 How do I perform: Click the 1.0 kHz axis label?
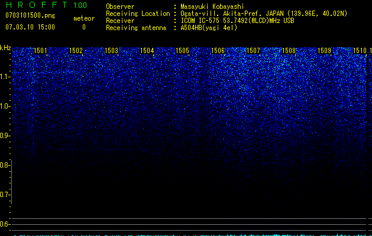pyautogui.click(x=5, y=106)
